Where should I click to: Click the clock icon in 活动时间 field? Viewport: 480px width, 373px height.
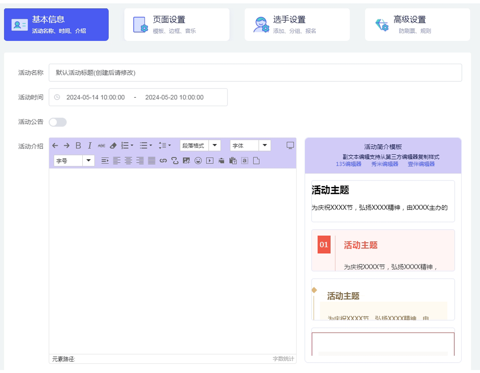coord(57,97)
